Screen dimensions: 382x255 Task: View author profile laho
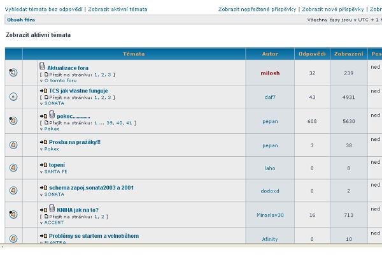(270, 168)
